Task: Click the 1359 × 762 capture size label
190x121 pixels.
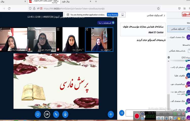Action: pos(164,114)
